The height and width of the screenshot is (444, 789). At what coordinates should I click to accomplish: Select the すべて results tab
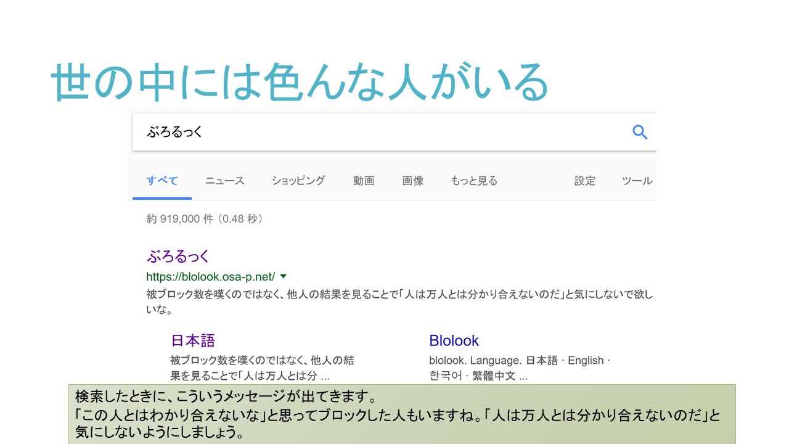coord(161,180)
